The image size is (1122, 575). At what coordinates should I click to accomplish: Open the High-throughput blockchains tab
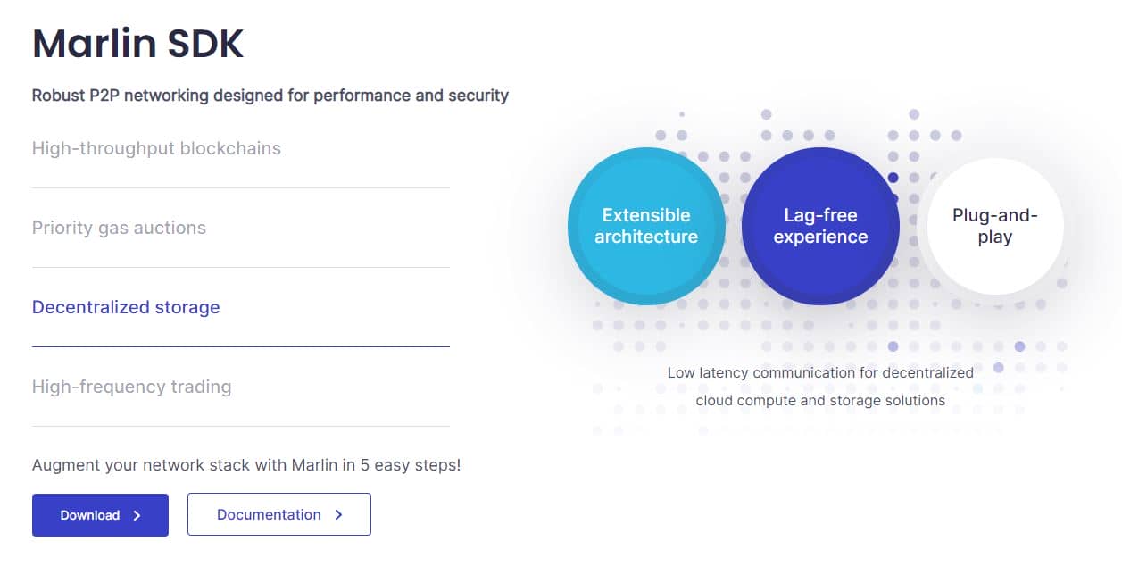[156, 148]
